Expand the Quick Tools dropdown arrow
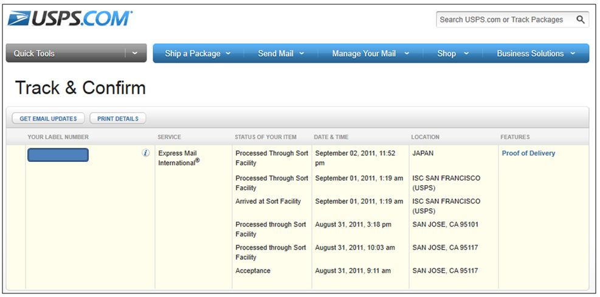 coord(135,54)
